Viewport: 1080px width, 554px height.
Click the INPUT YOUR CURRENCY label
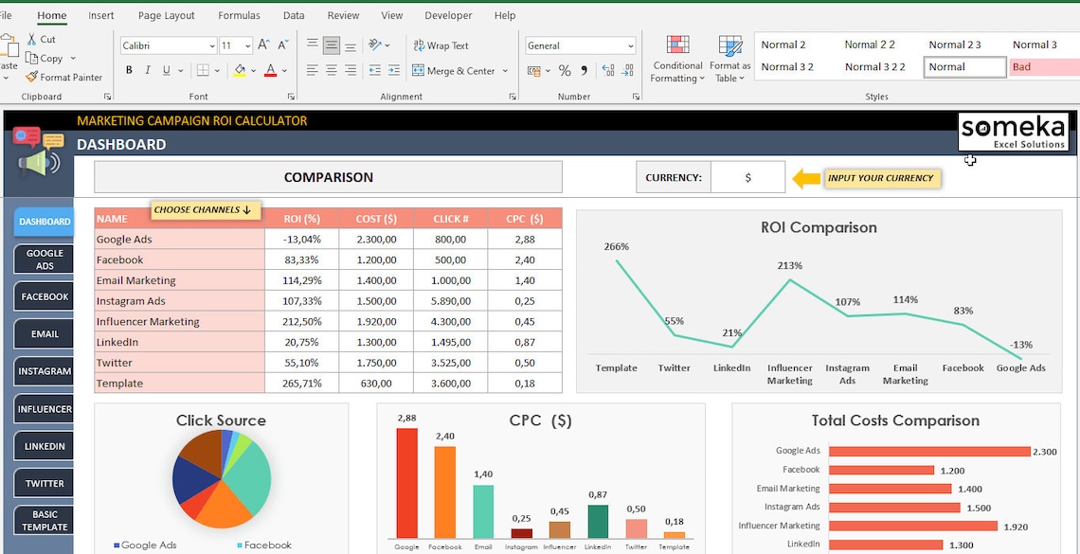pos(881,178)
